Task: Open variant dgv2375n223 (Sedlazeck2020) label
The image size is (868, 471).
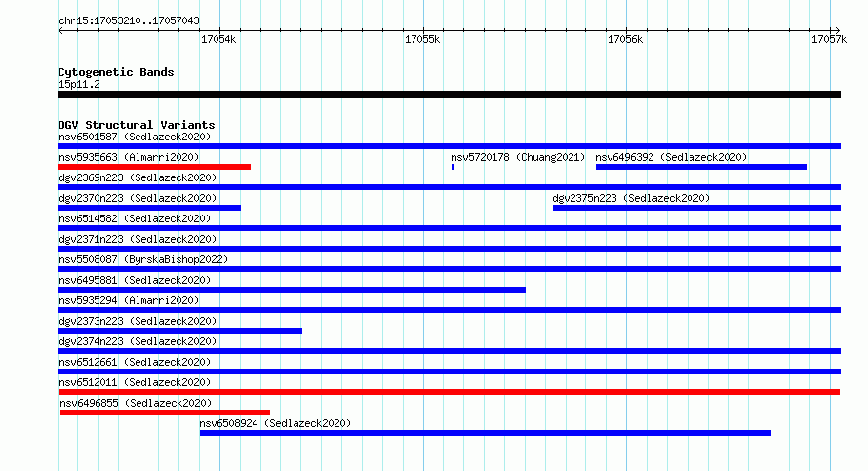Action: tap(631, 198)
